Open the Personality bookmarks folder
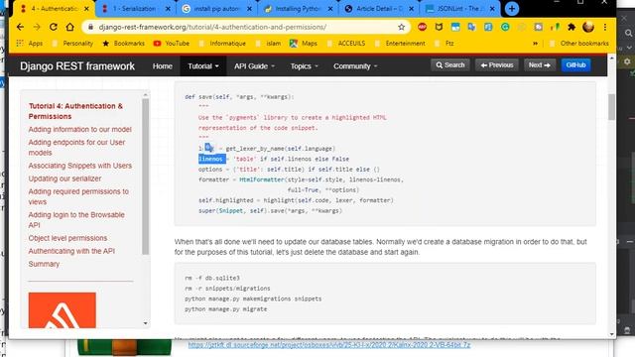The height and width of the screenshot is (357, 635). click(72, 44)
